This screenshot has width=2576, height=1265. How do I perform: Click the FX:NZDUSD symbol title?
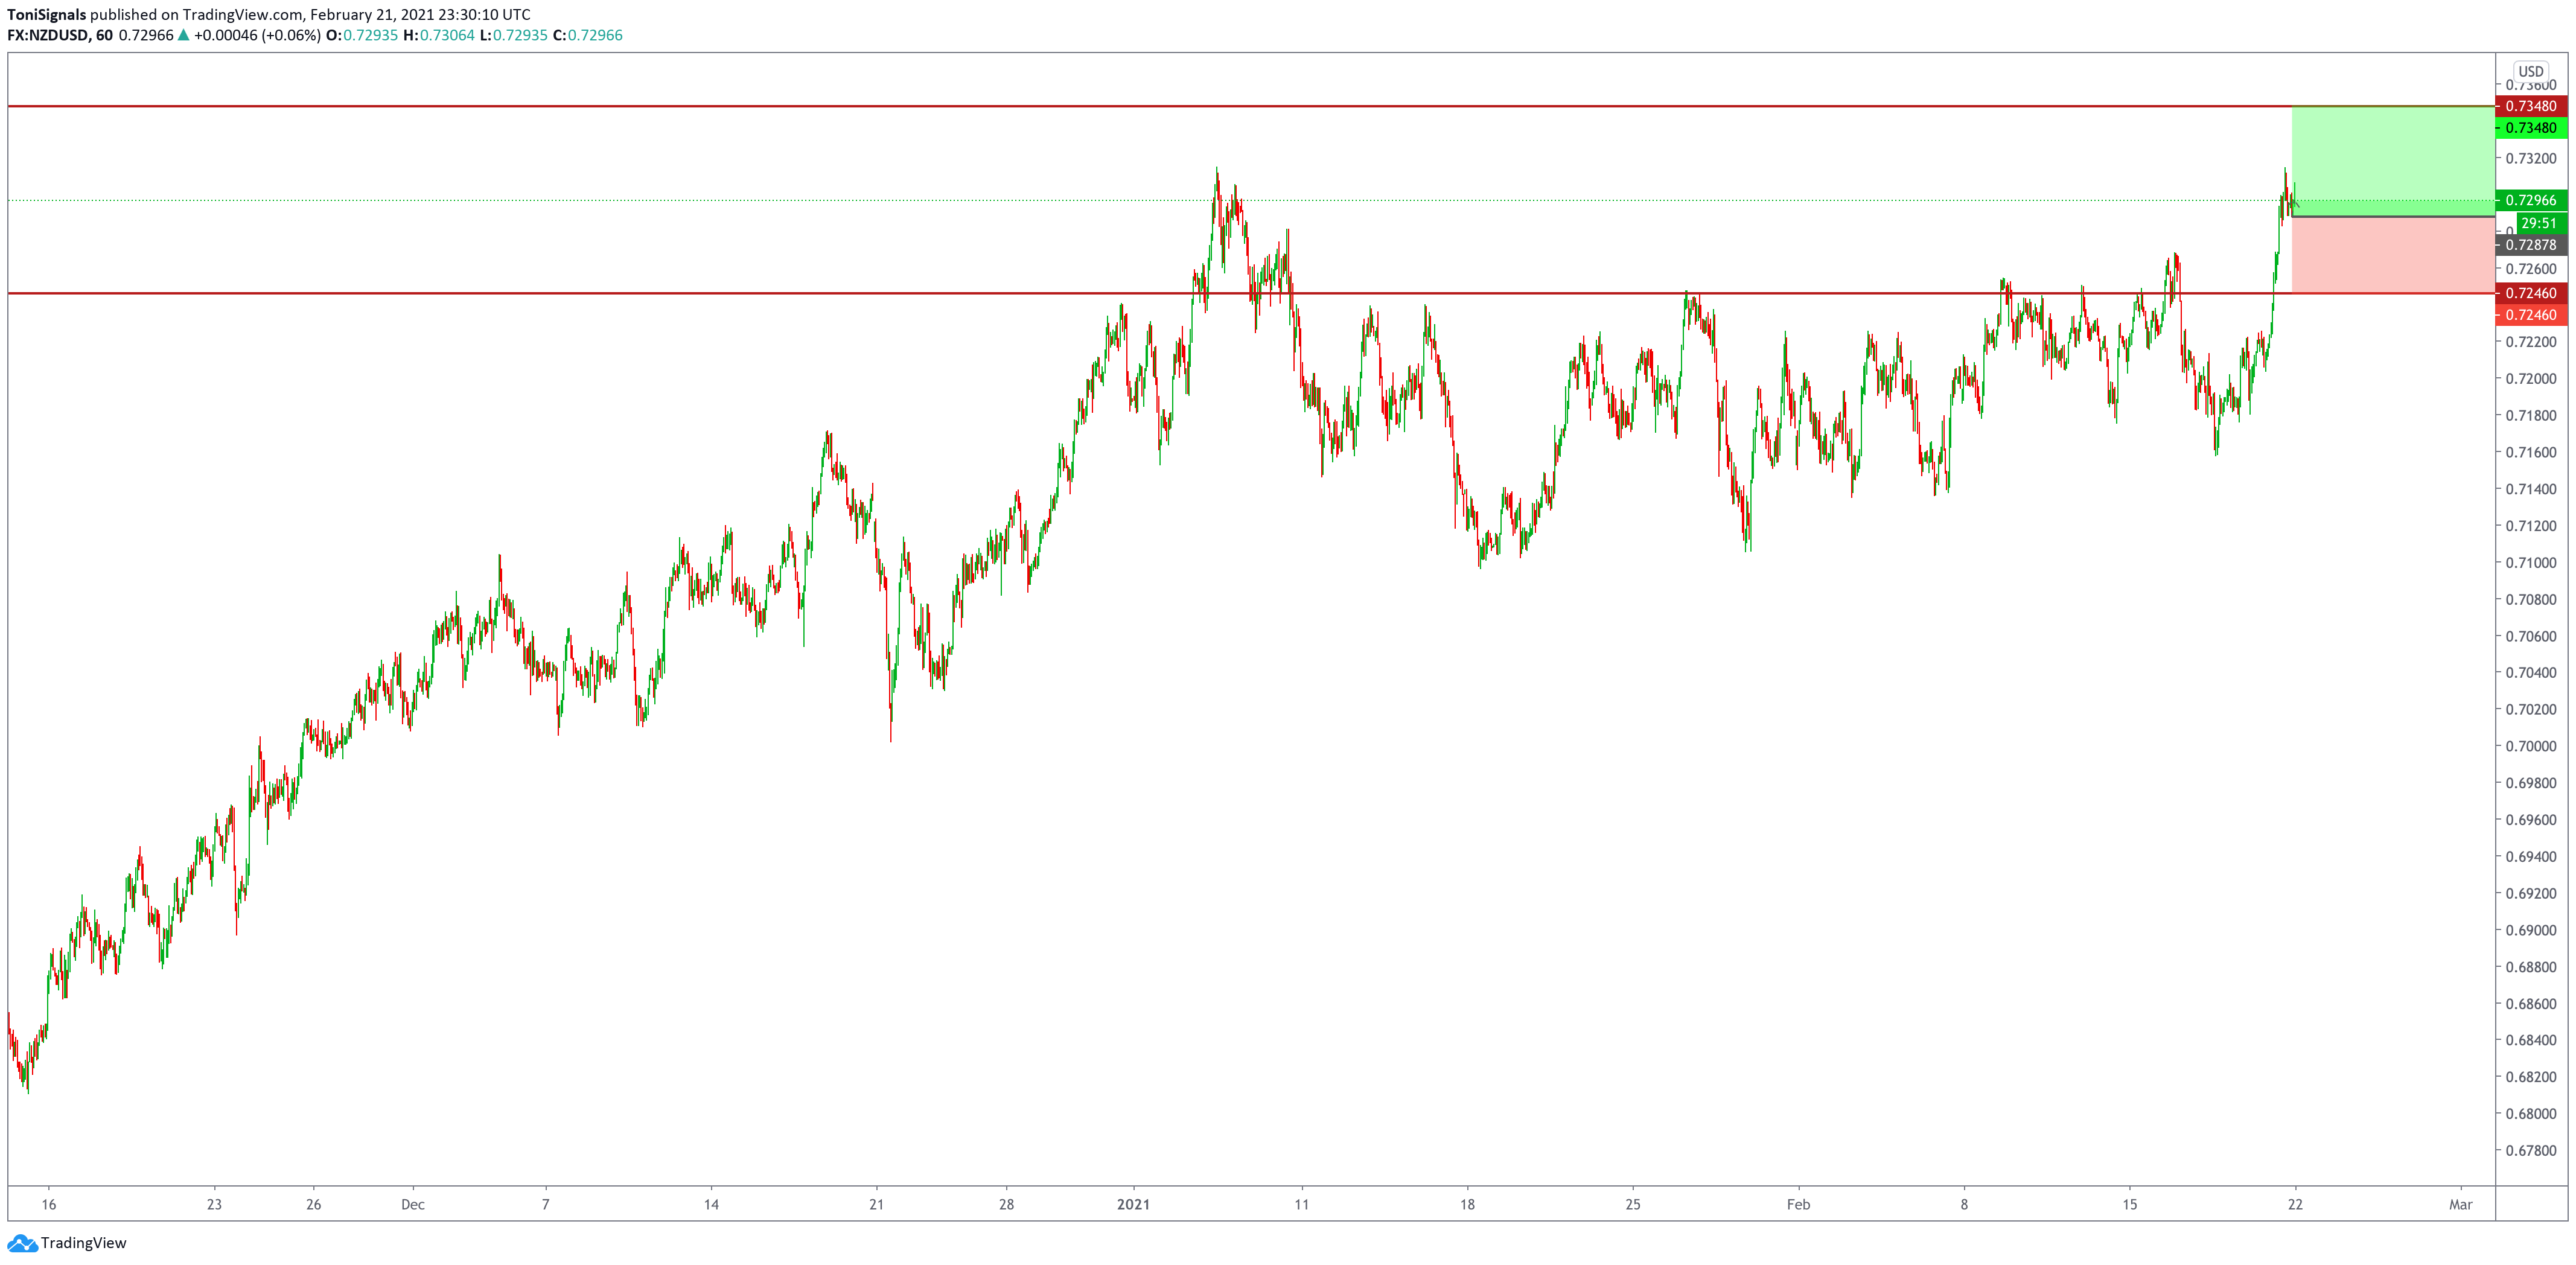coord(47,35)
